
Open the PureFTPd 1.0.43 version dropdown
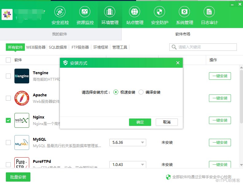click(x=128, y=164)
